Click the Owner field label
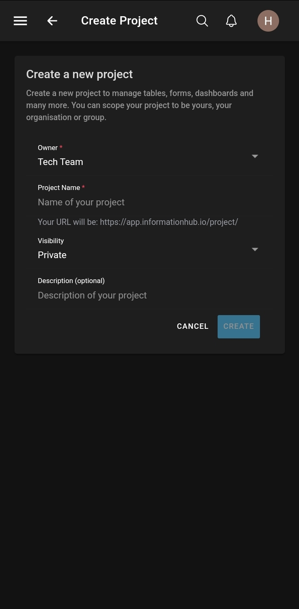Screen dimensions: 299x609 (x=48, y=148)
